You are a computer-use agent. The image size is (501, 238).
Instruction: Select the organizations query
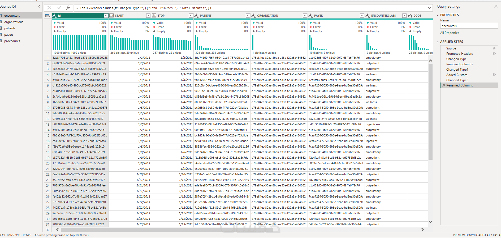(21, 22)
